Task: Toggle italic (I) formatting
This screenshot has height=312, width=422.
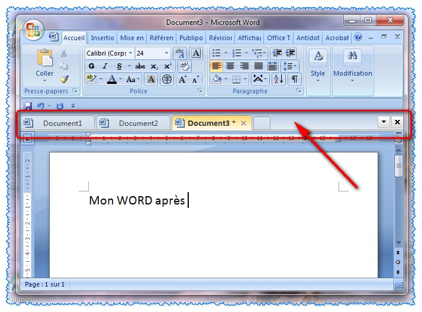Action: point(105,66)
